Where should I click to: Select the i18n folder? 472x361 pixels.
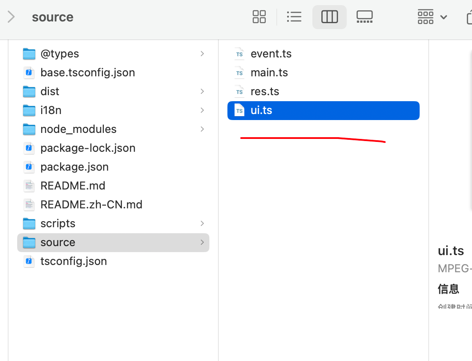(51, 110)
